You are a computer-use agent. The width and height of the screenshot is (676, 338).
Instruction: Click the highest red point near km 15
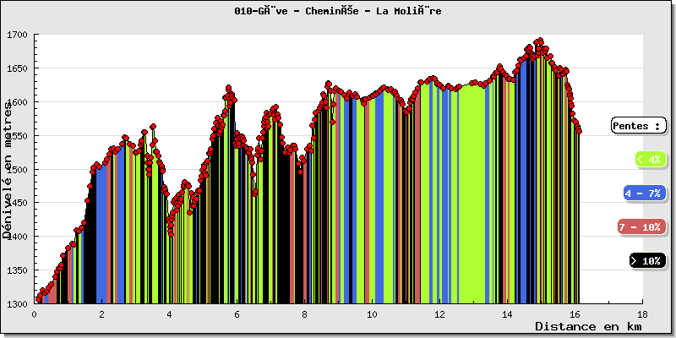point(539,41)
